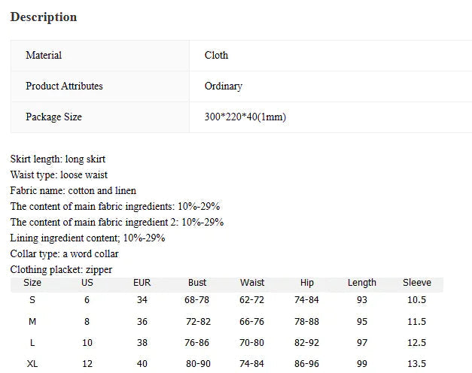Select the Bust column header
The image size is (472, 373).
click(x=197, y=283)
